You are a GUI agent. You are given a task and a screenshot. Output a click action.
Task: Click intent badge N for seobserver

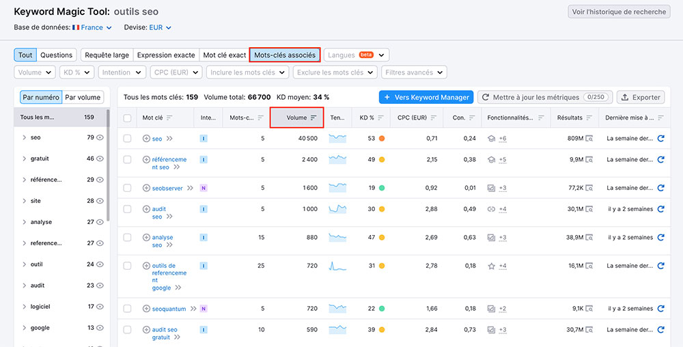coord(204,188)
